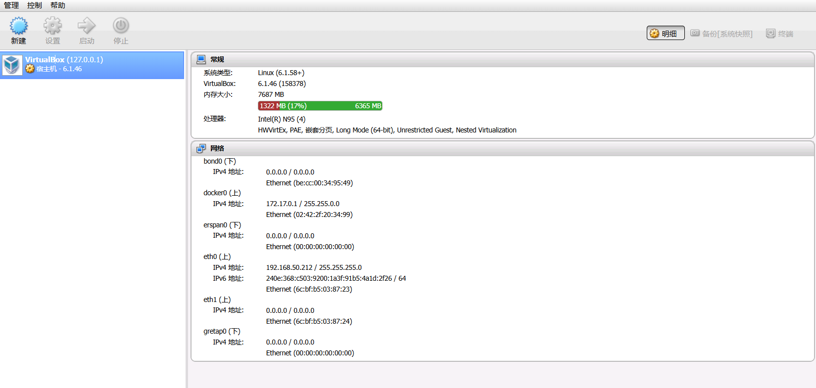The image size is (816, 388).
Task: Open the 管理 menu
Action: coord(11,5)
